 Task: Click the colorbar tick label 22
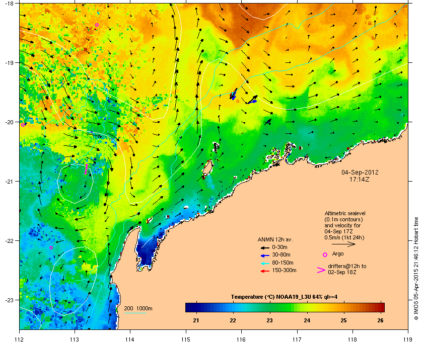[233, 320]
